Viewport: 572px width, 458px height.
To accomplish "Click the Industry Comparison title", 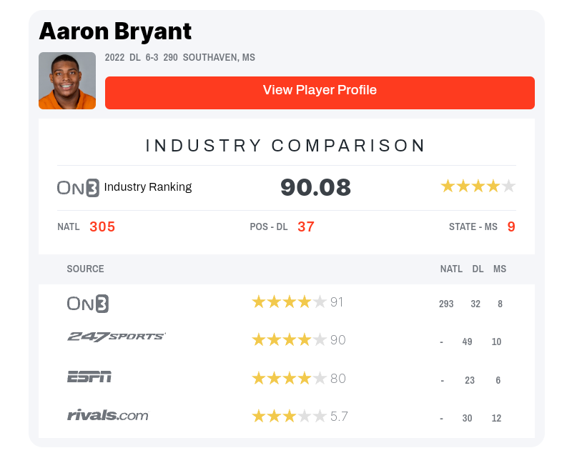I will click(x=286, y=146).
